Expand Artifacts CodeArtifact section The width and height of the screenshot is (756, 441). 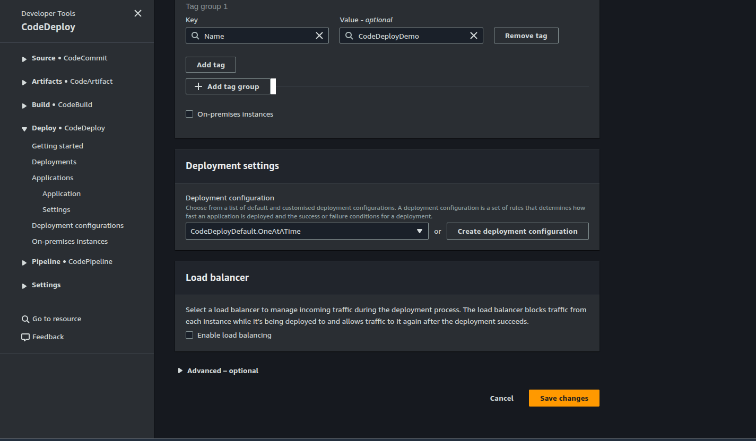pos(24,82)
